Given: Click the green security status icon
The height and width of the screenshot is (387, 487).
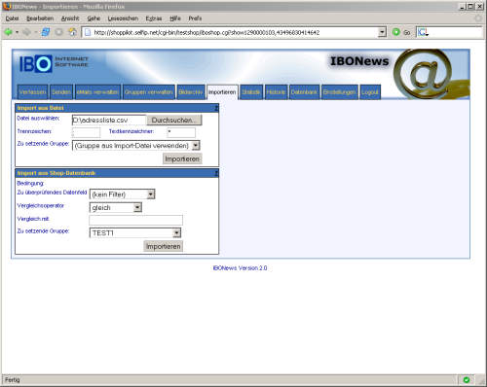Looking at the screenshot, I should (467, 380).
